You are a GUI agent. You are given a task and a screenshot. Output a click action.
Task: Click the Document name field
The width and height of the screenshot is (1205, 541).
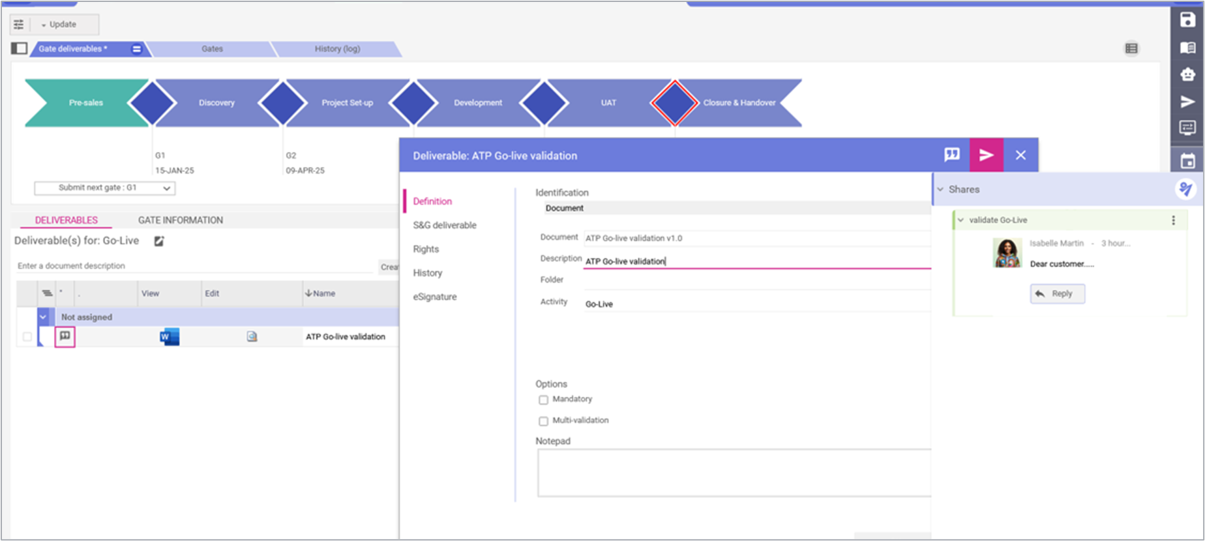757,238
